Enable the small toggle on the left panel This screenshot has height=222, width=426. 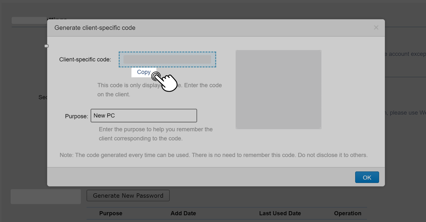click(47, 46)
